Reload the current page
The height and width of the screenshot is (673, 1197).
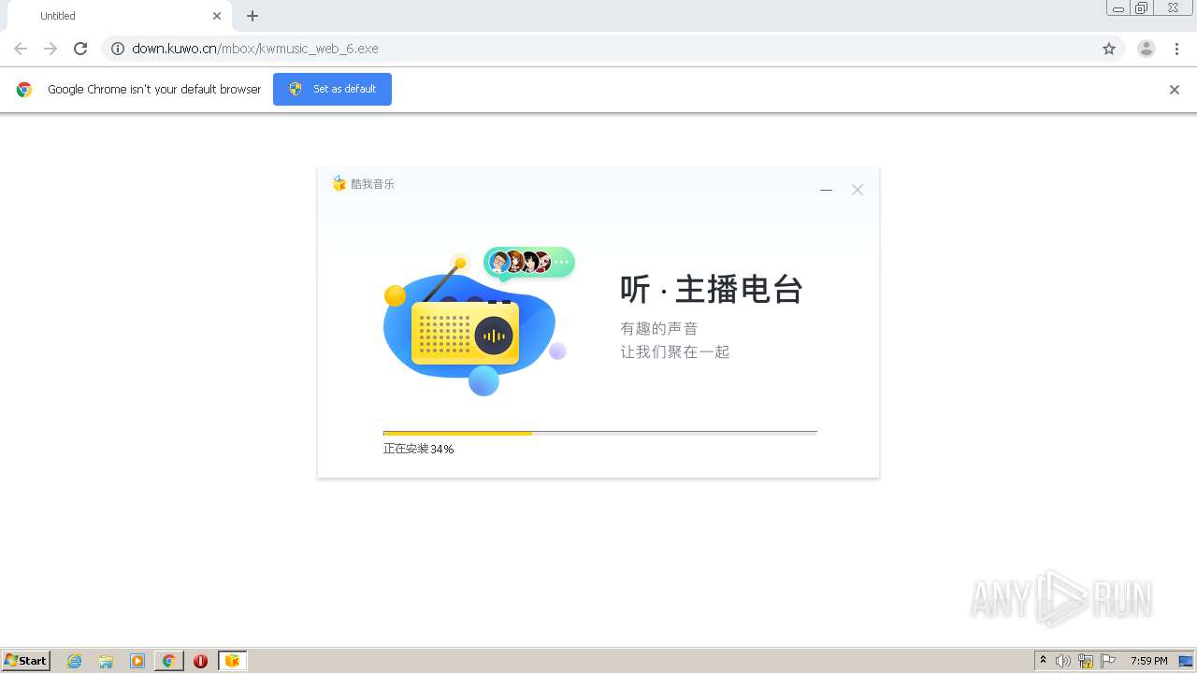(x=80, y=49)
